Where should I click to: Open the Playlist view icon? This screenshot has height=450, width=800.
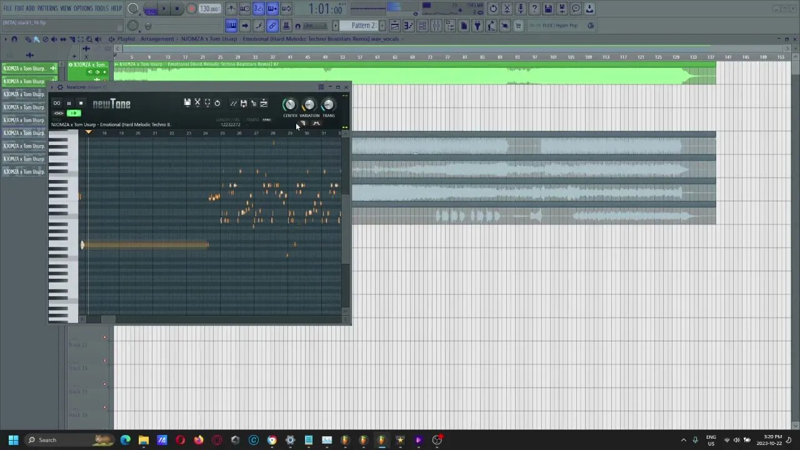395,26
